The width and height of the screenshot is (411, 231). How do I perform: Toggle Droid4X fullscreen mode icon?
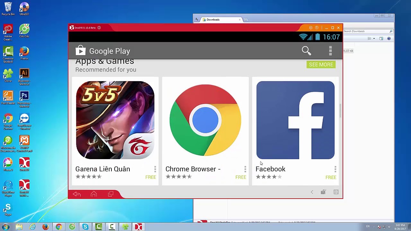point(335,192)
